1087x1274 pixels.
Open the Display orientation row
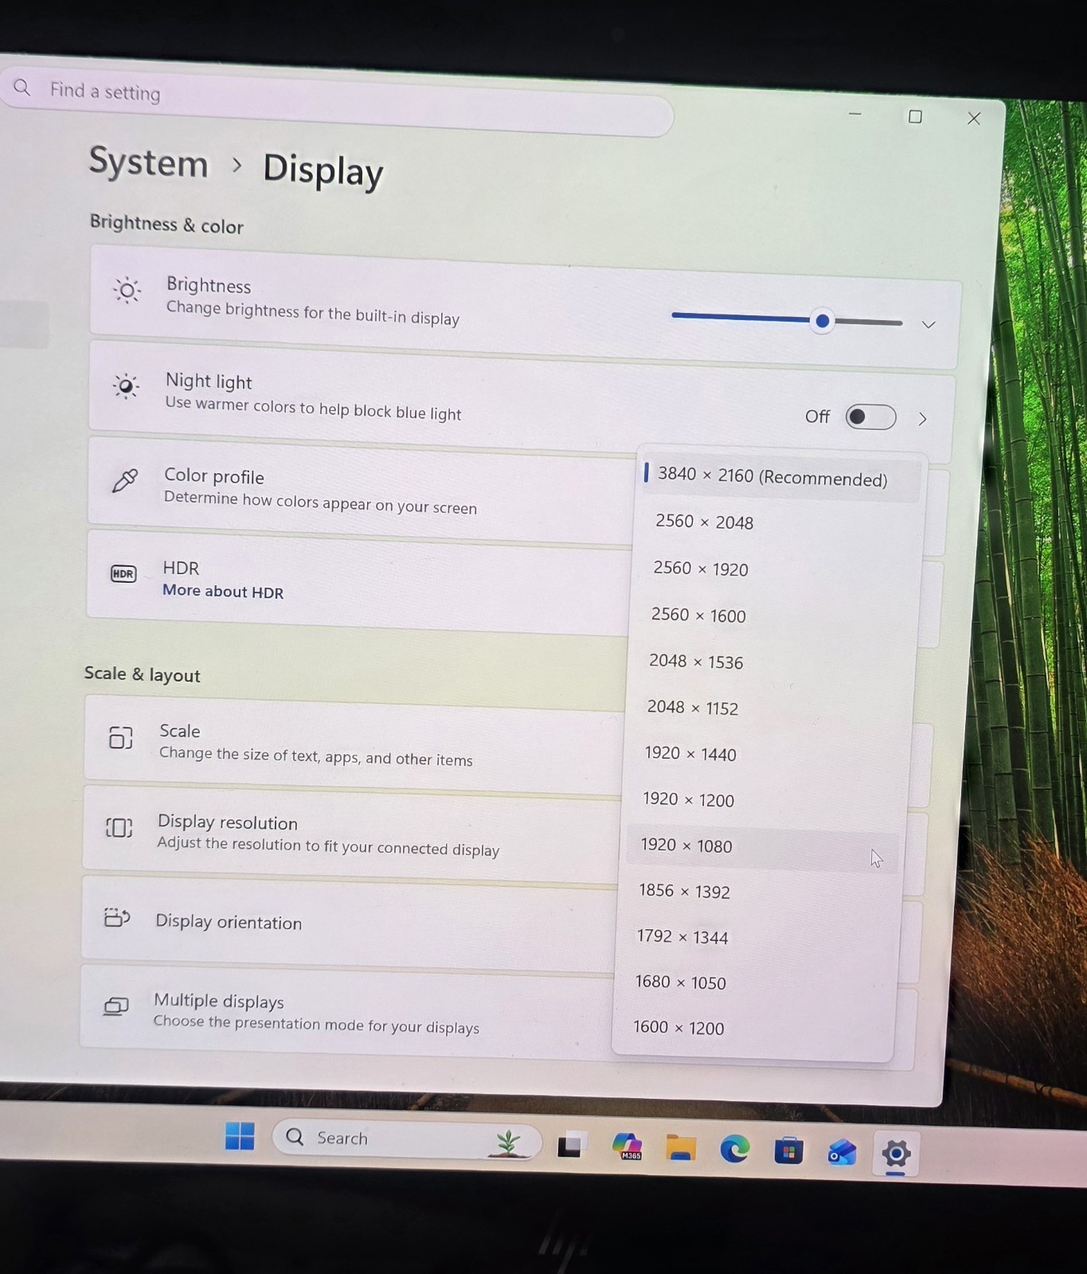tap(350, 923)
